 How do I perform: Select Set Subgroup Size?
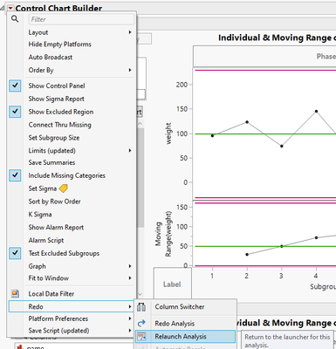pyautogui.click(x=54, y=138)
